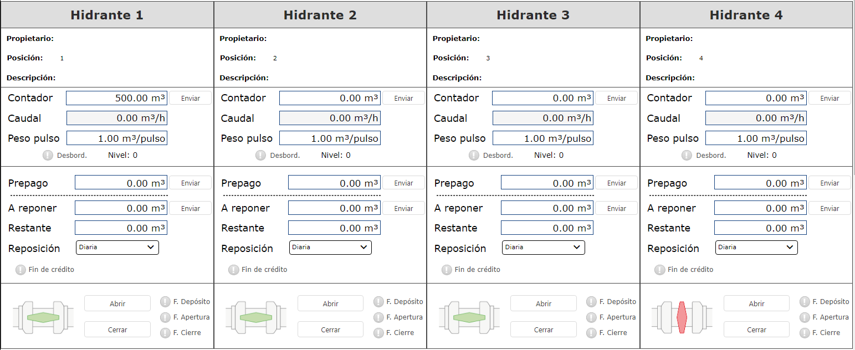
Task: Click the green valve icon in Hidrante 1
Action: pyautogui.click(x=43, y=317)
